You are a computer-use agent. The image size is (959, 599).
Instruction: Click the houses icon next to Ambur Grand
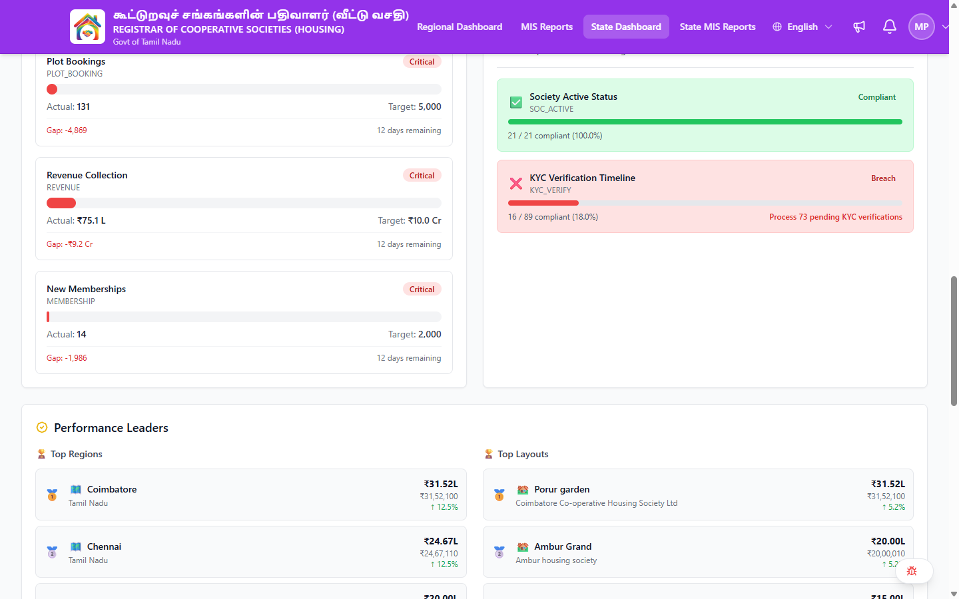[523, 547]
